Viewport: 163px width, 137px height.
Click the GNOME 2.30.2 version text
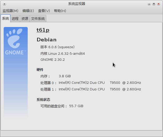coord(53,60)
